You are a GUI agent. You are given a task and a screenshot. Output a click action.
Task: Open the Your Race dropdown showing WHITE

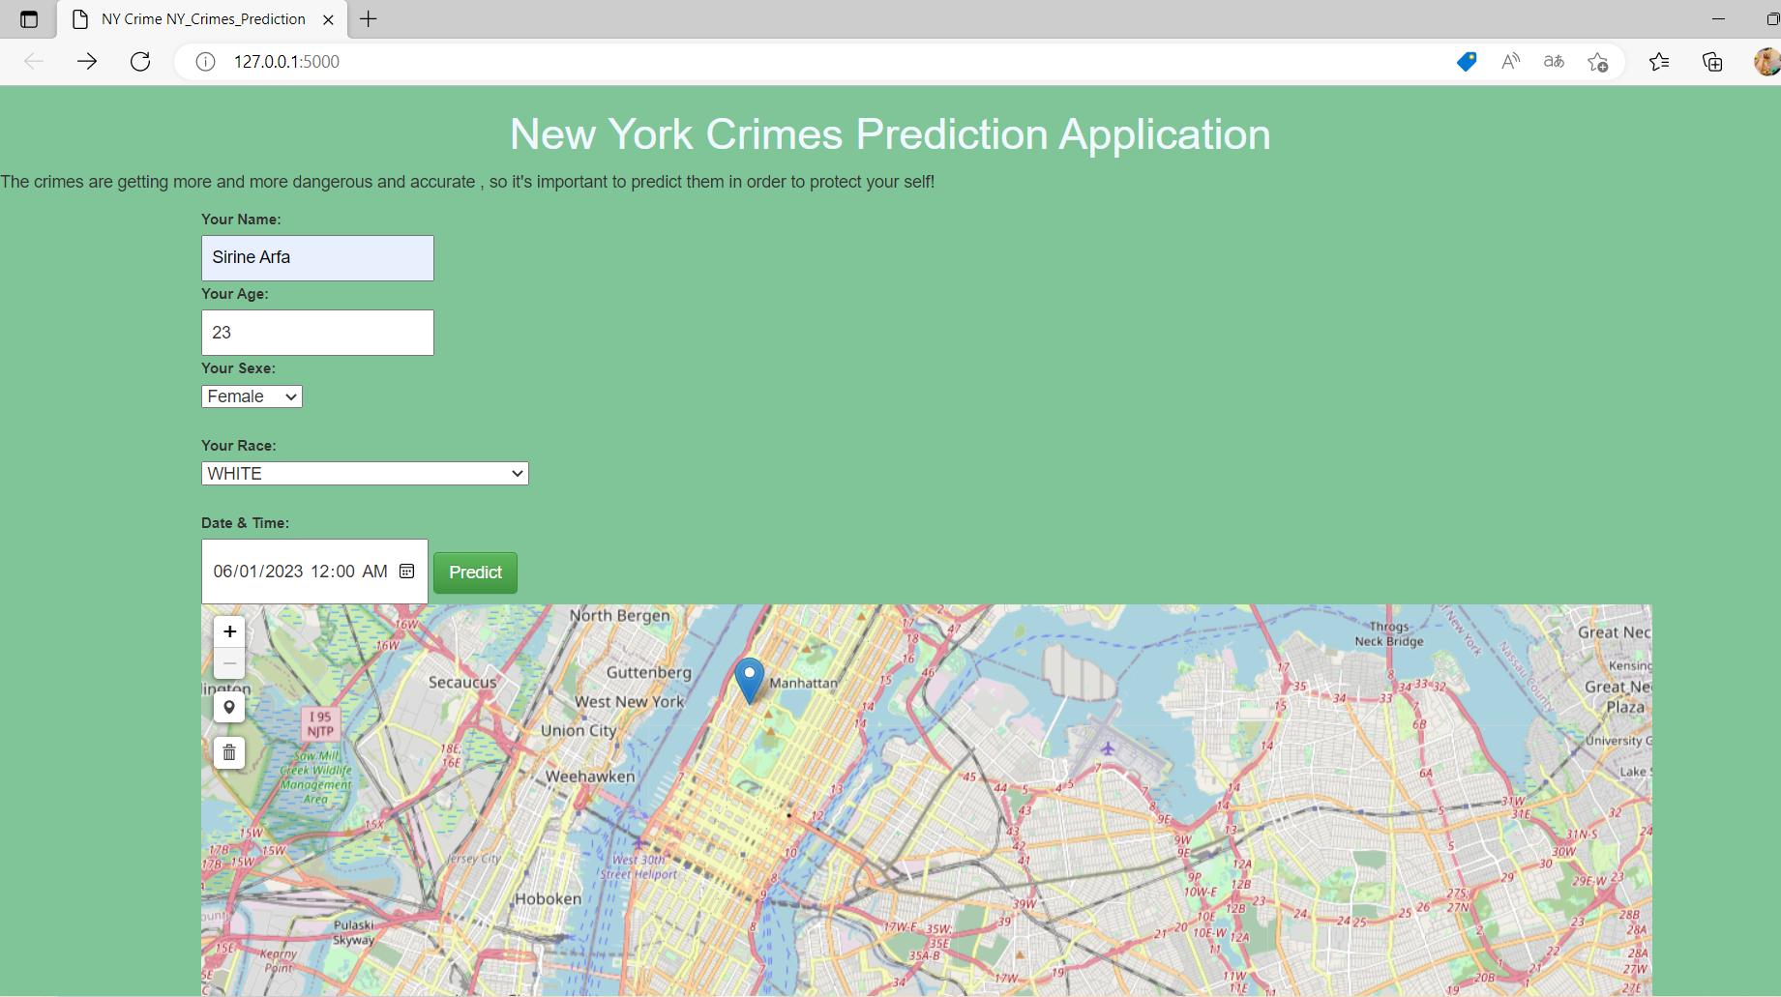click(364, 473)
